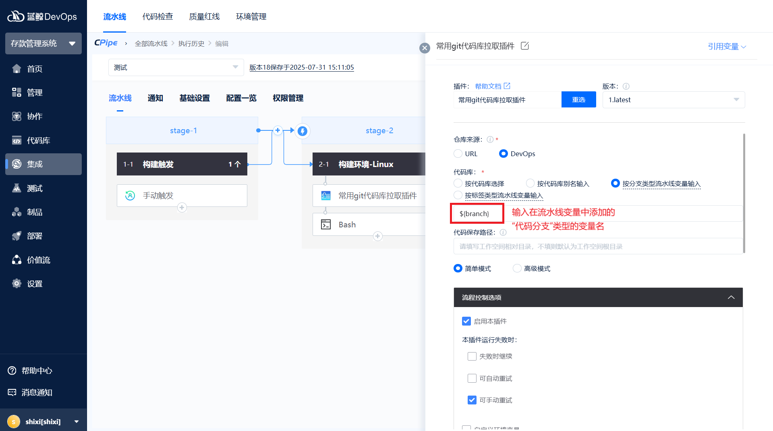The width and height of the screenshot is (773, 431).
Task: Open the 基础设置 tab
Action: pos(195,98)
